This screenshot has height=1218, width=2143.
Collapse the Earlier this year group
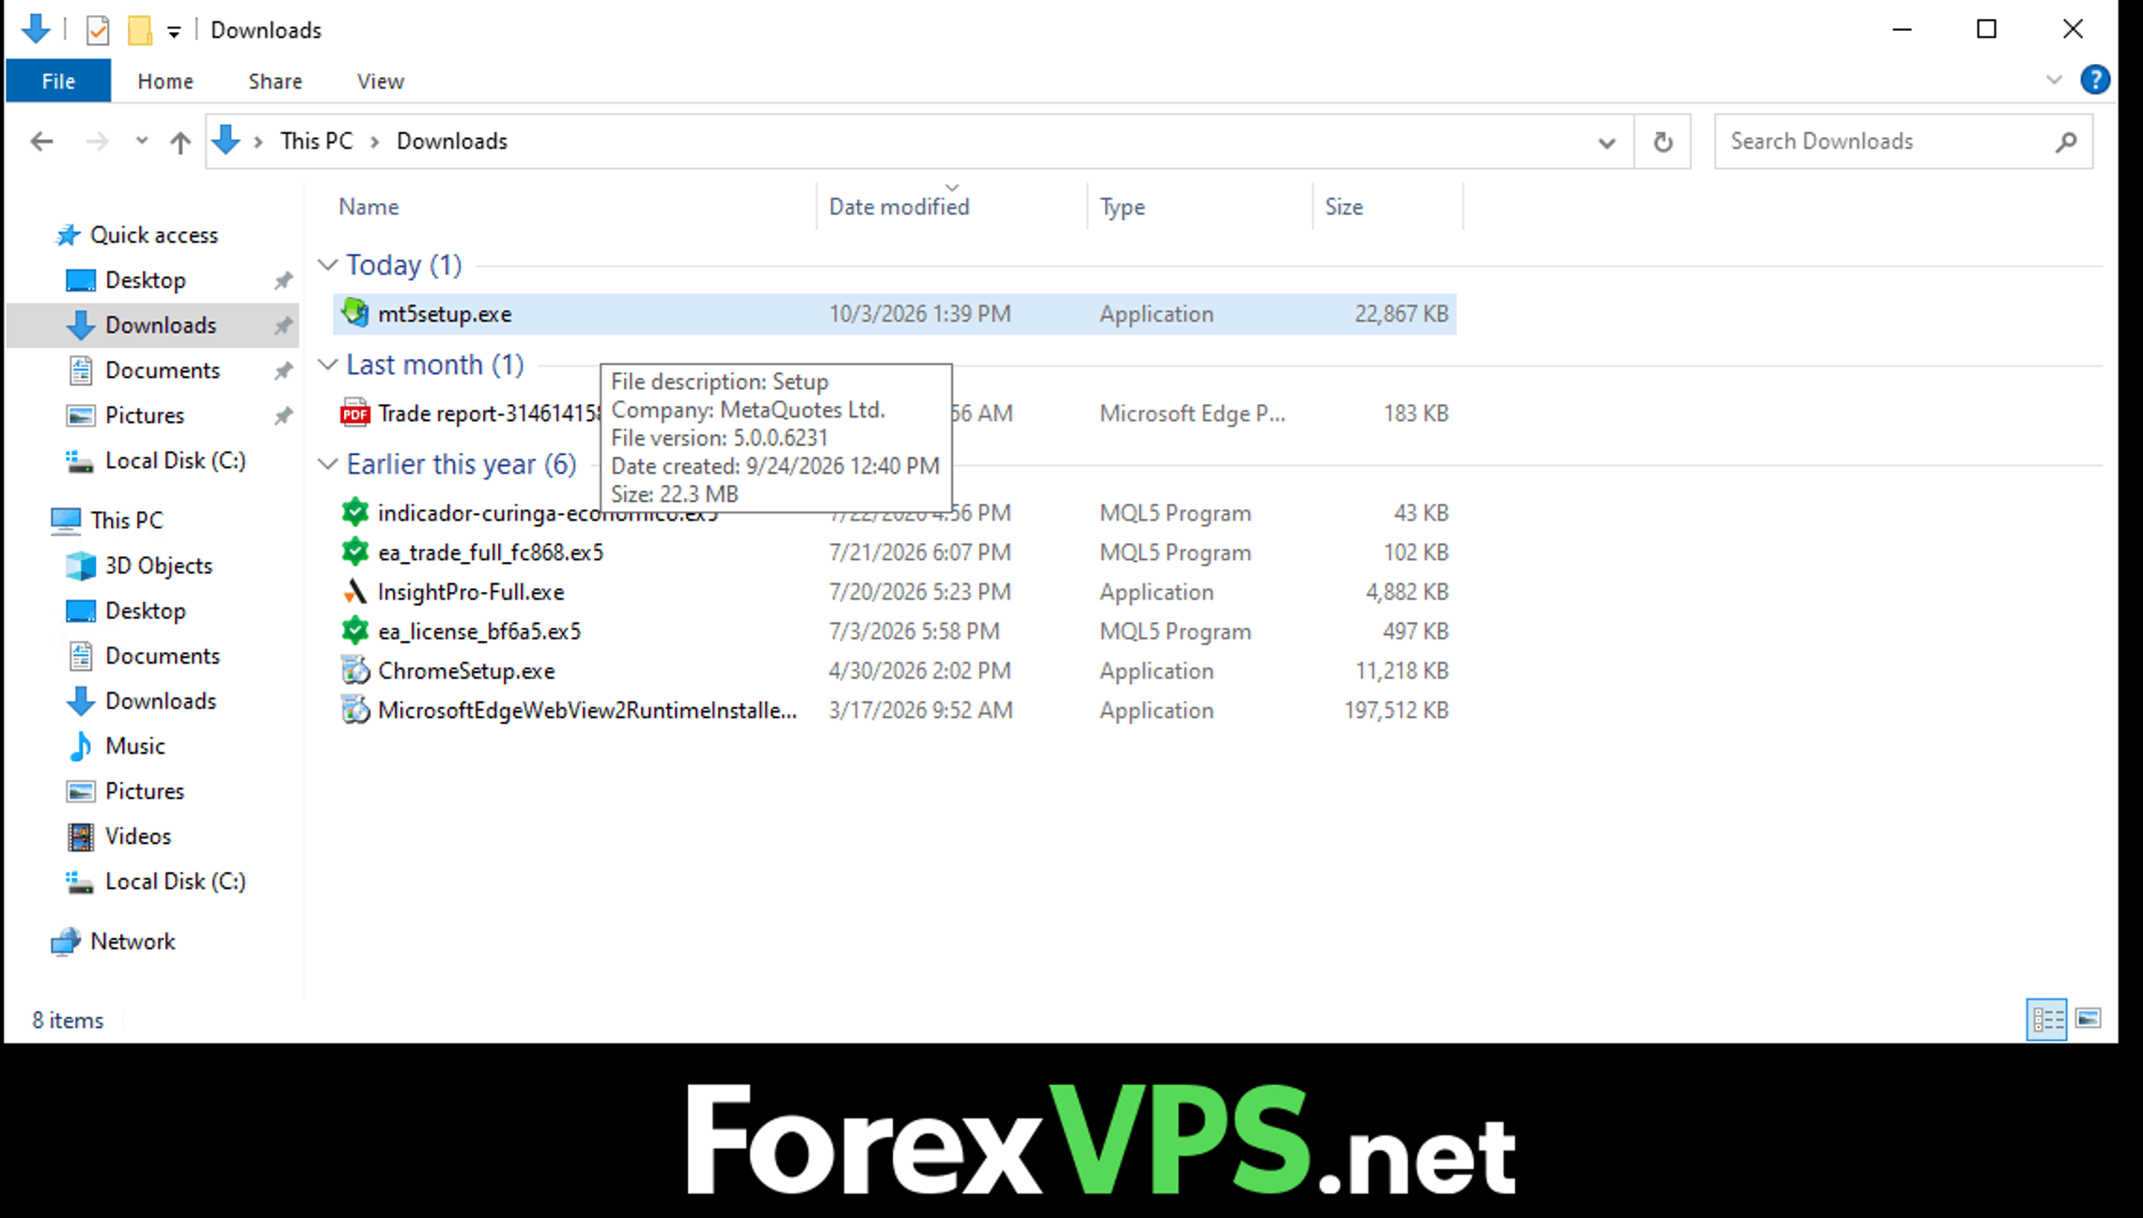click(327, 464)
